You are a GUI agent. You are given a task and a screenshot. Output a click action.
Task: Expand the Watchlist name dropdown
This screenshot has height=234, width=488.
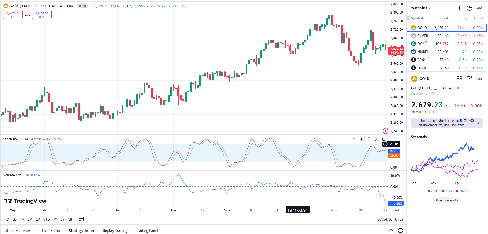point(421,8)
